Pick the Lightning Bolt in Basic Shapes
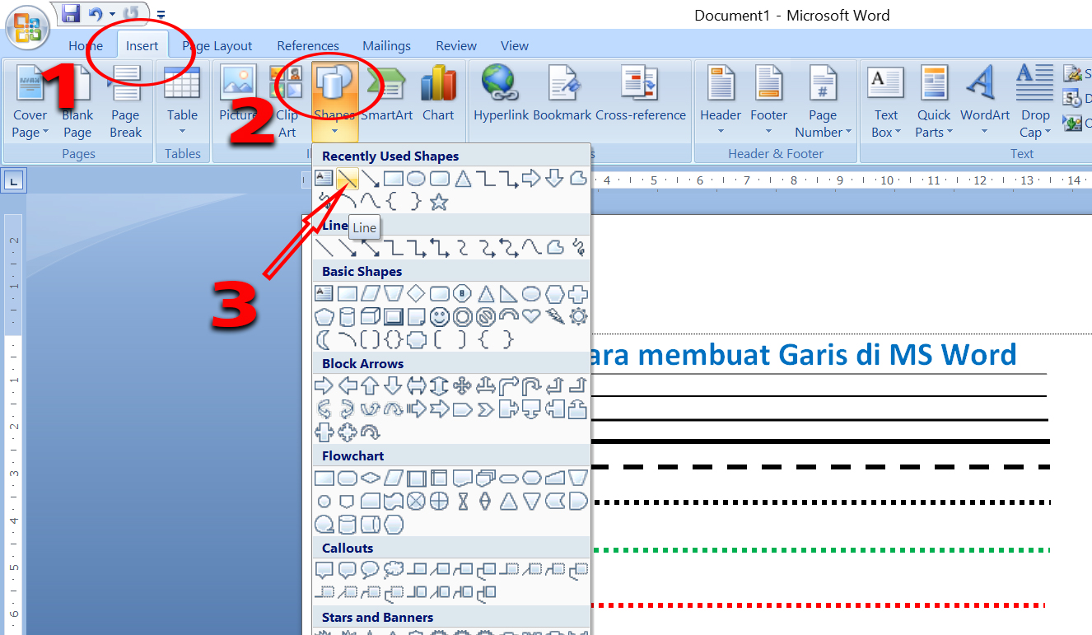1092x635 pixels. (555, 316)
